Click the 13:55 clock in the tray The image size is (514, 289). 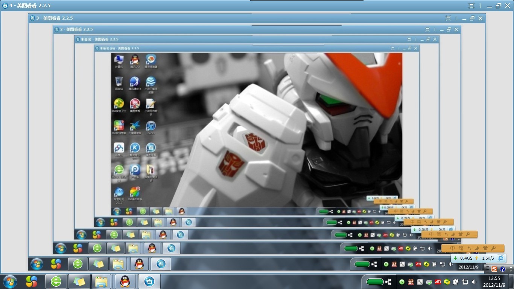494,278
